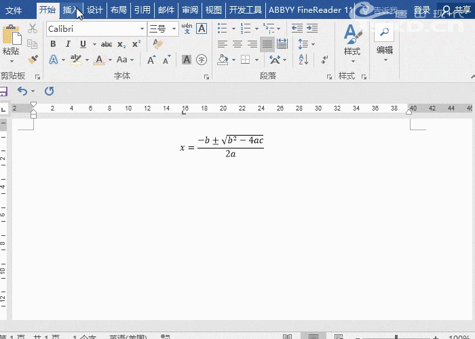Screen dimensions: 475x339
Task: Align text left
Action: 223,44
